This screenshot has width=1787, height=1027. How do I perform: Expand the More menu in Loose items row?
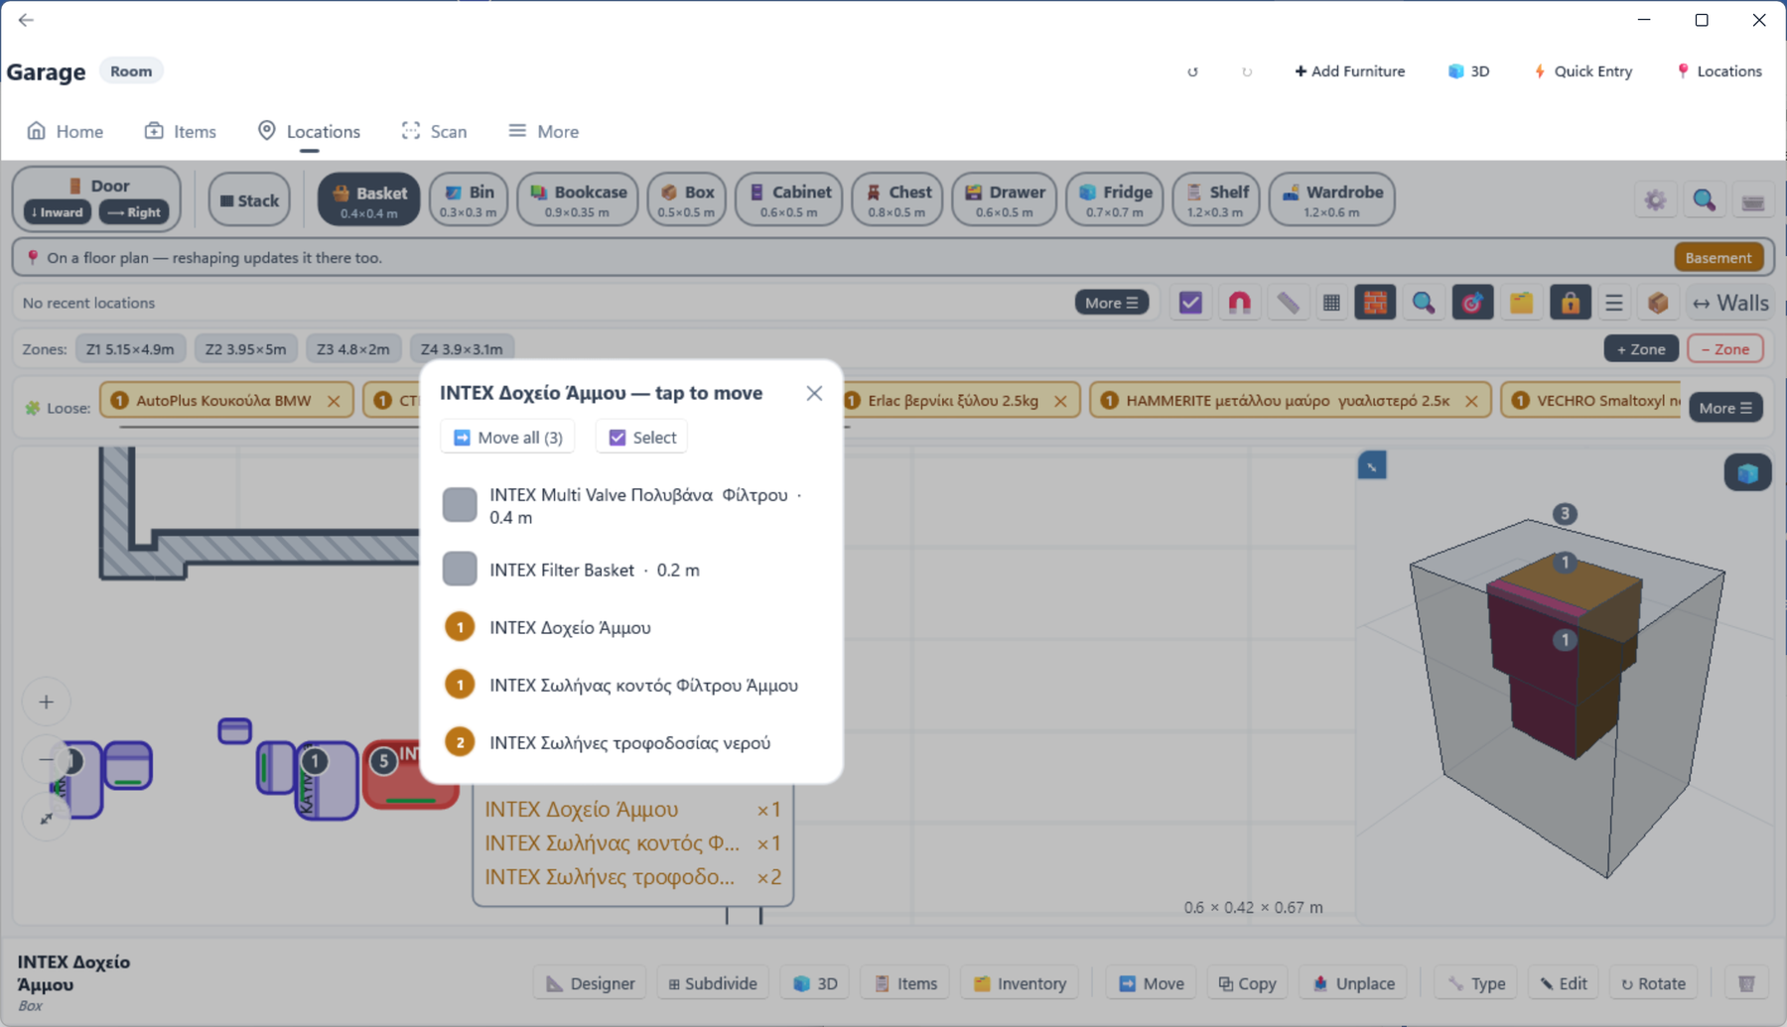(1725, 408)
